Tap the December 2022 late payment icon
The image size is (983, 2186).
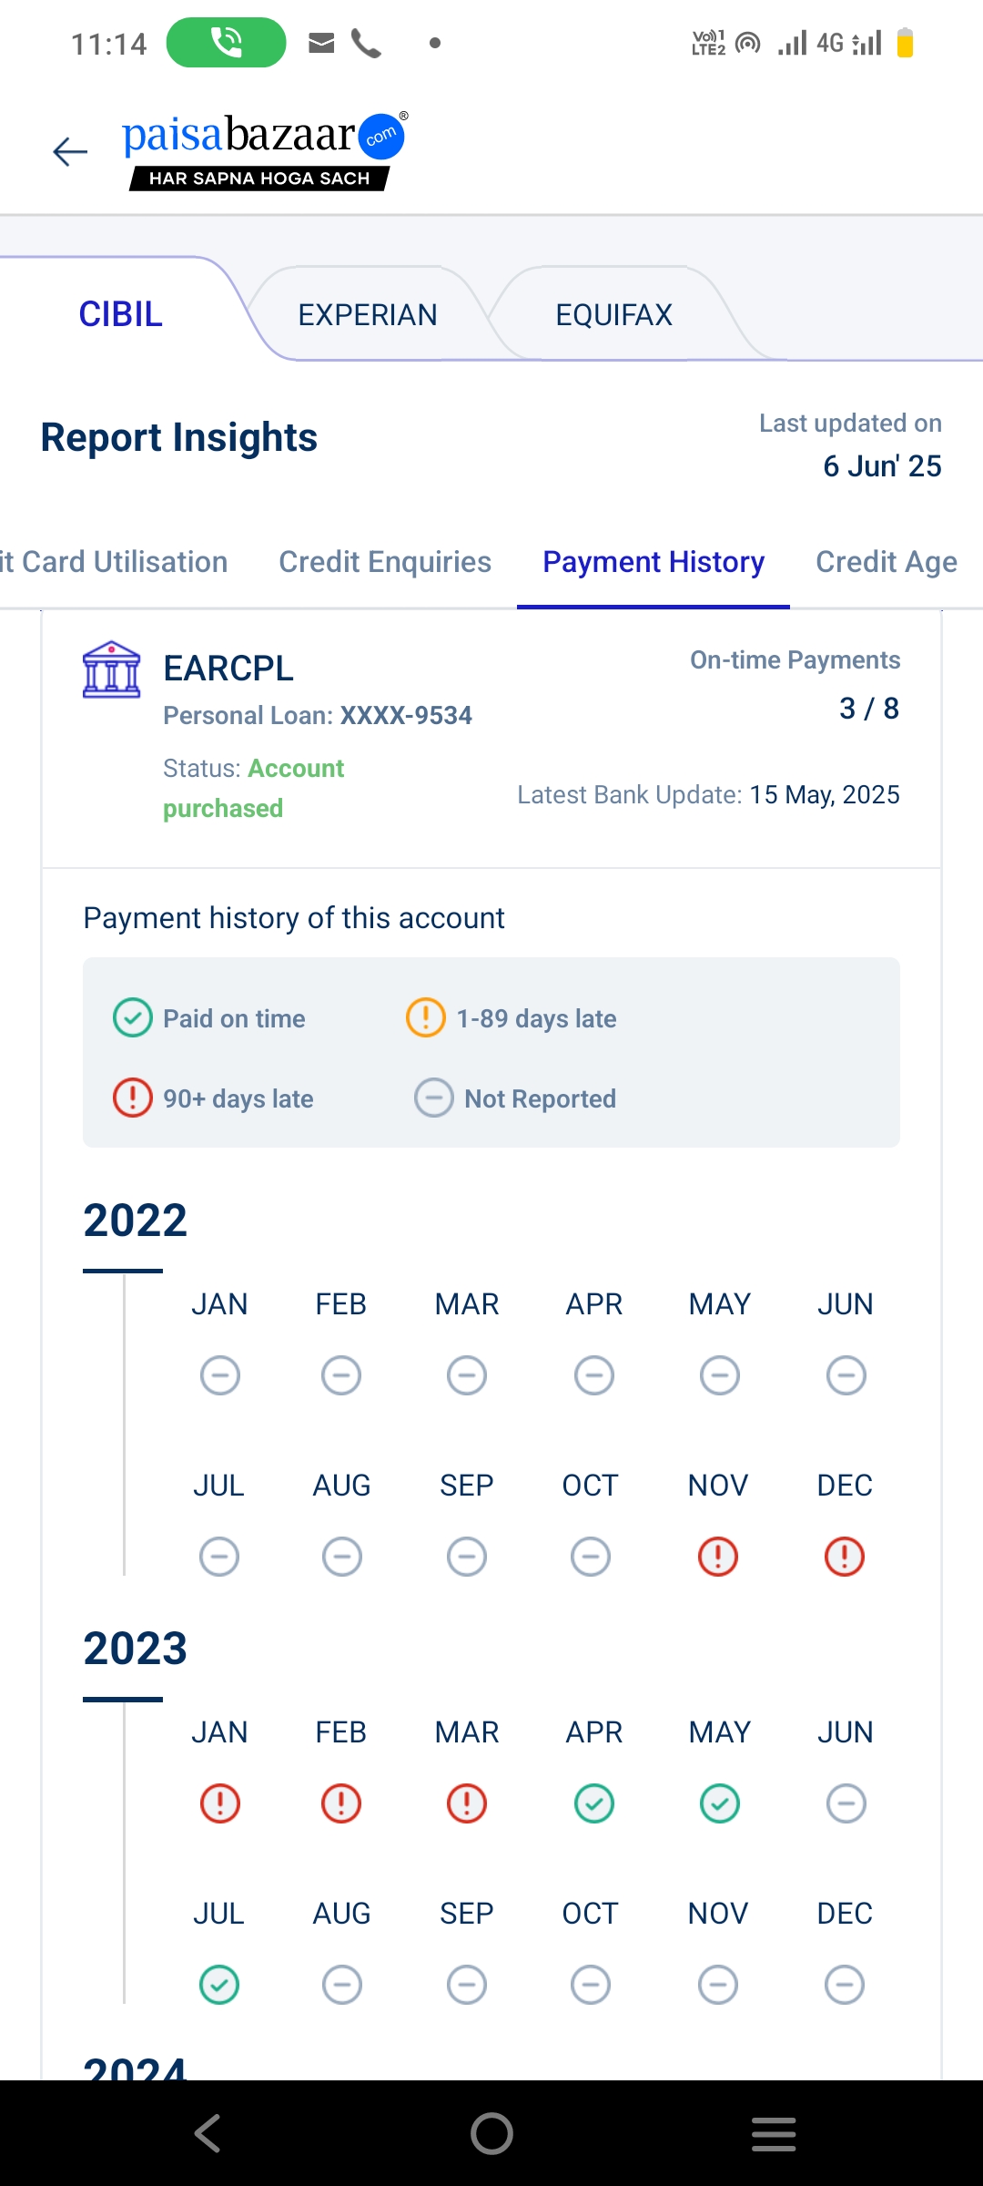pos(845,1557)
